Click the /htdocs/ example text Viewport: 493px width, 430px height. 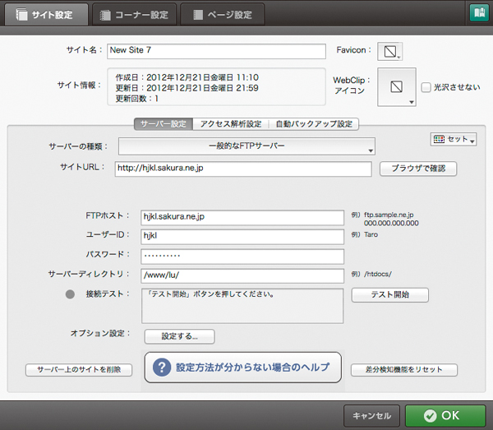click(x=378, y=274)
